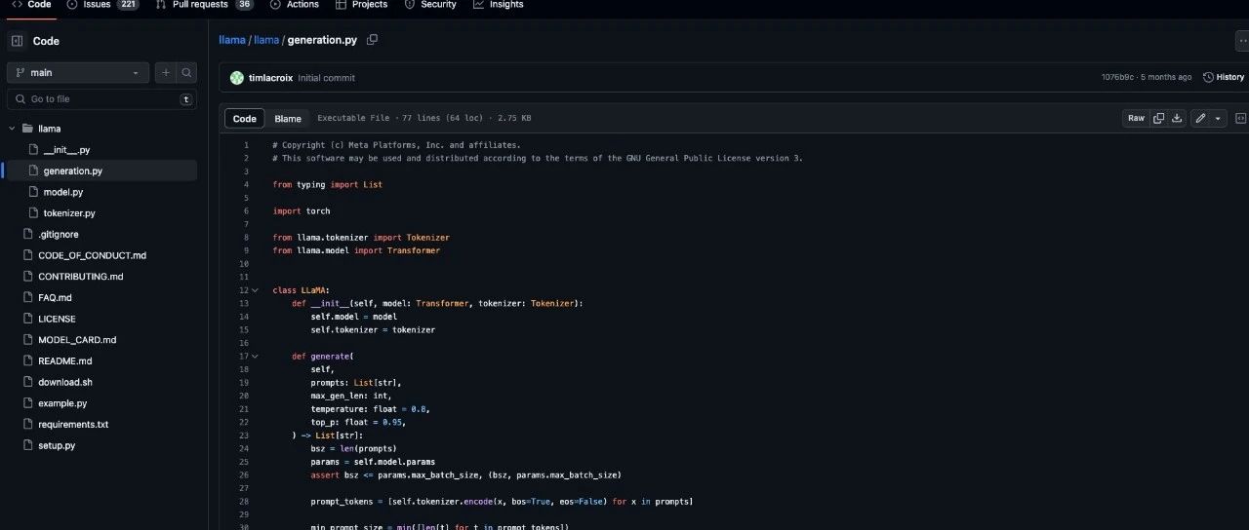Copy raw file contents icon

pos(1158,119)
